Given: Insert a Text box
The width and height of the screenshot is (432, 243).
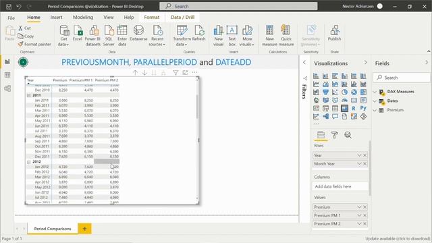Looking at the screenshot, I should (232, 36).
